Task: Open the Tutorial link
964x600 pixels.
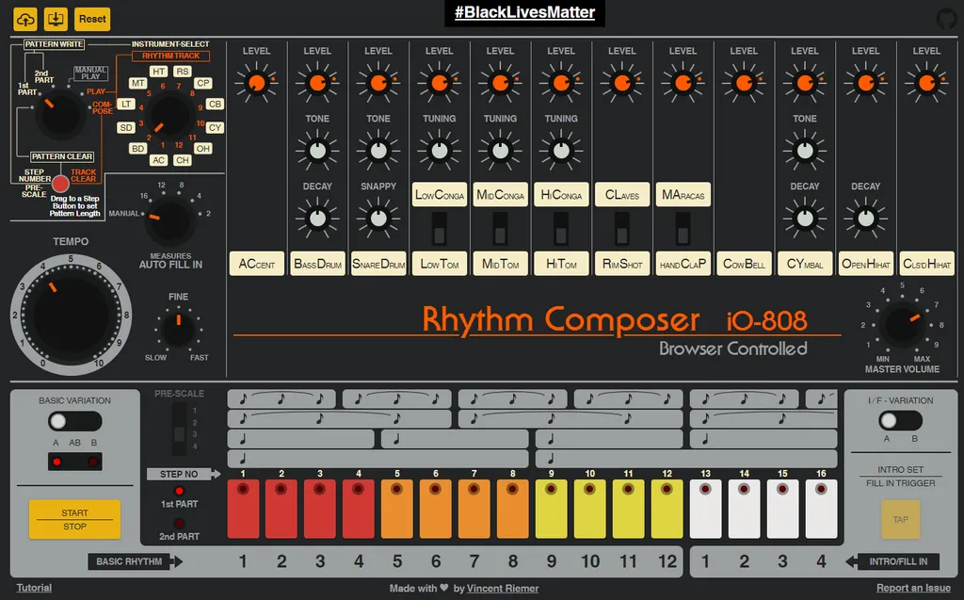Action: point(33,587)
